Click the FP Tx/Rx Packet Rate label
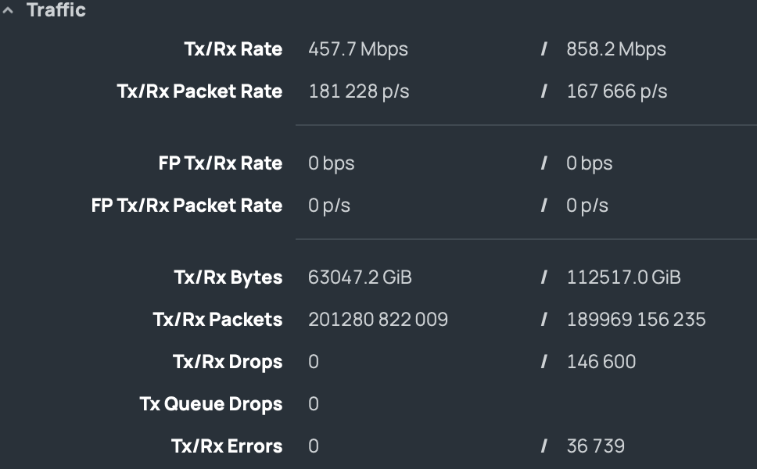This screenshot has height=469, width=757. click(x=188, y=206)
